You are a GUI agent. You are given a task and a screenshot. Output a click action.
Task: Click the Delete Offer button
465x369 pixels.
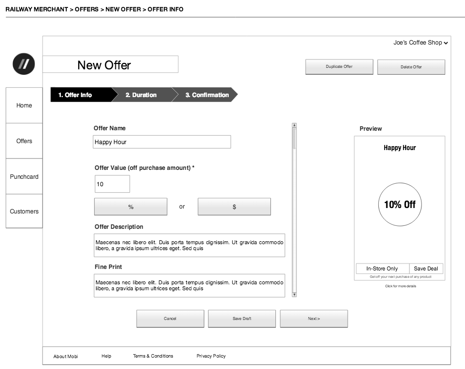click(411, 67)
